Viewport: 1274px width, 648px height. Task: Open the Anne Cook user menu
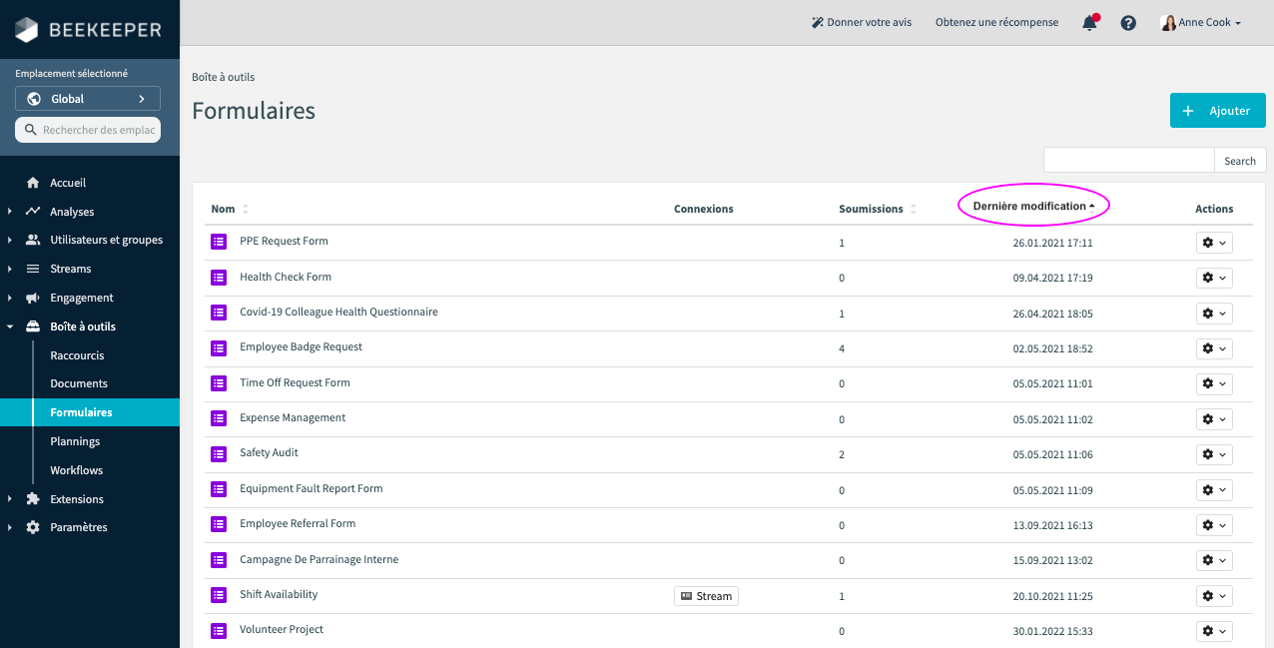click(1201, 22)
